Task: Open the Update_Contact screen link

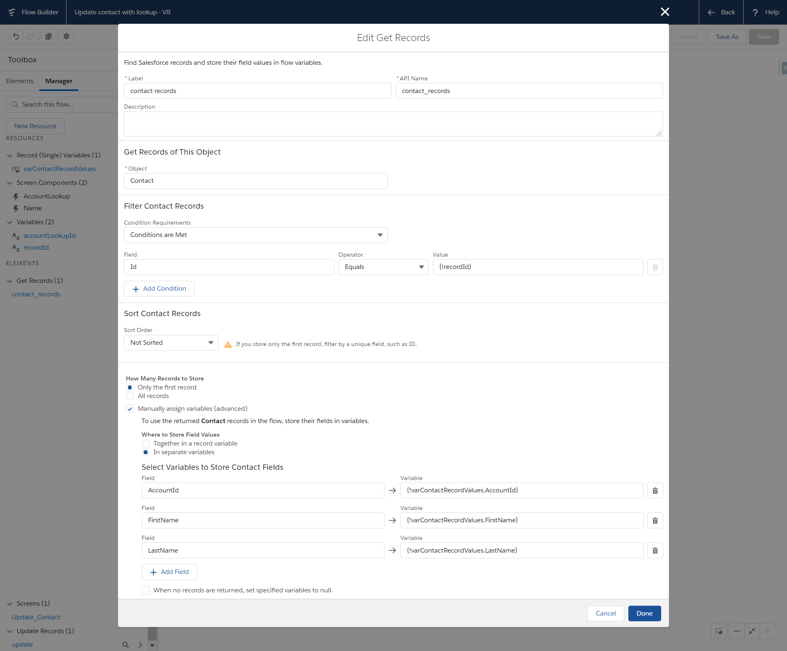Action: pos(36,617)
